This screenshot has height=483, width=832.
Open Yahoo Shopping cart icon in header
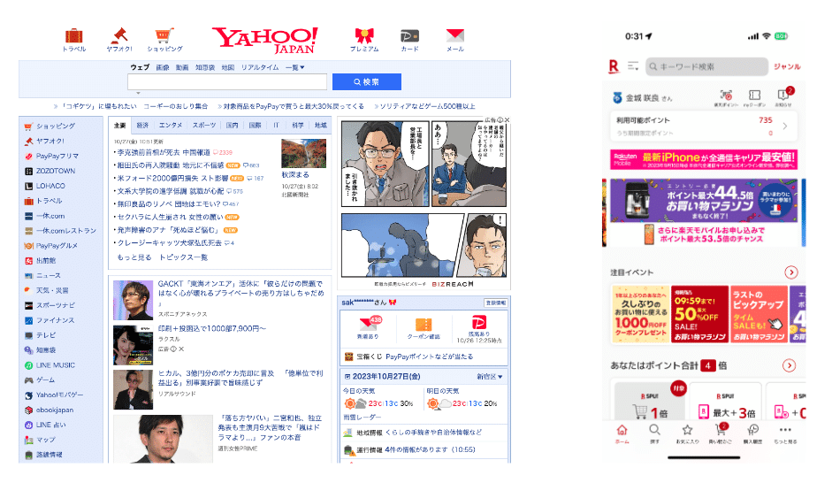pyautogui.click(x=164, y=36)
